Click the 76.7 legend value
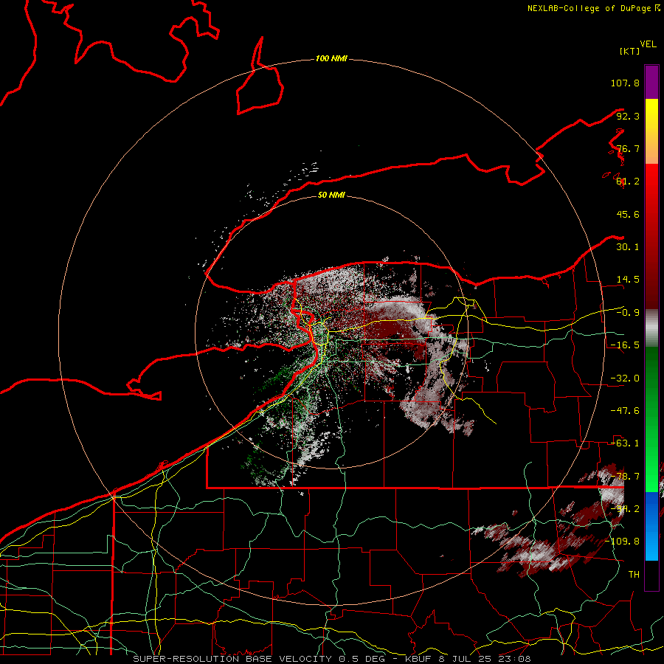Image resolution: width=664 pixels, height=664 pixels. pyautogui.click(x=628, y=148)
